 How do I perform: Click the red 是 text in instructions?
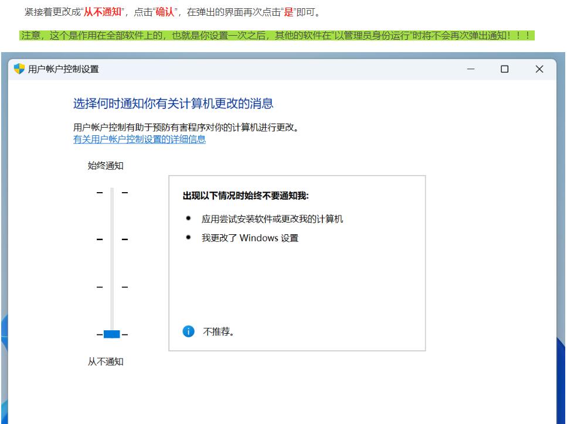(x=288, y=12)
